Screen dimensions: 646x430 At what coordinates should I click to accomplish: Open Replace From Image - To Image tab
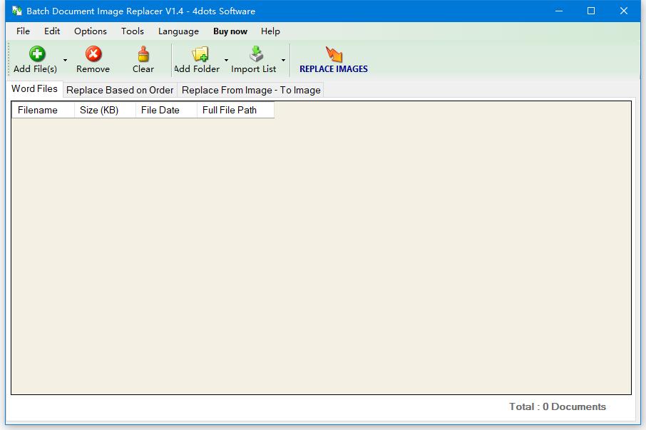coord(251,90)
